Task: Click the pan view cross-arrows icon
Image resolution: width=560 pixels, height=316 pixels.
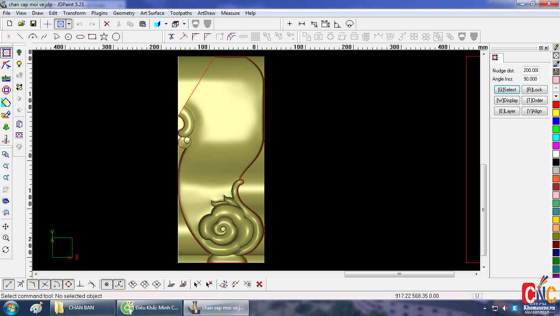Action: [6, 227]
